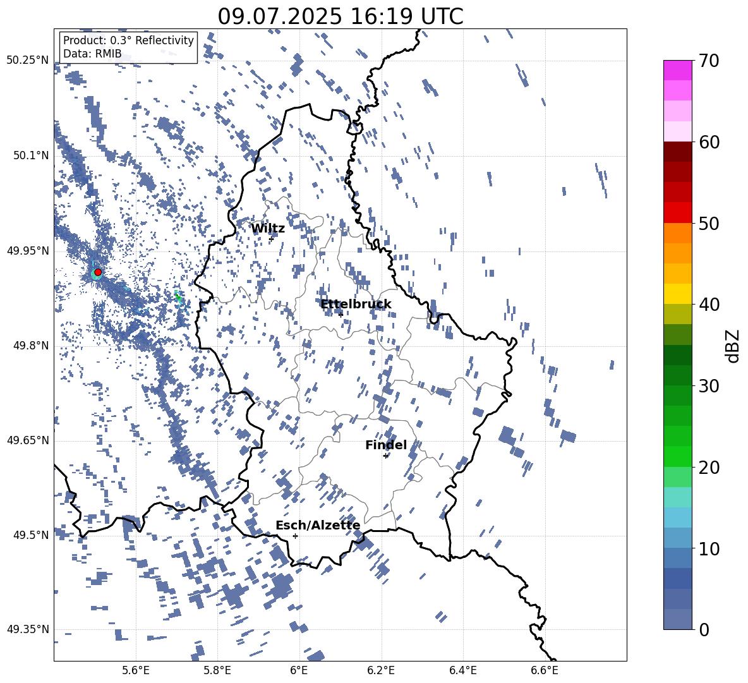The height and width of the screenshot is (683, 748).
Task: Click the Findel location label
Action: point(386,445)
